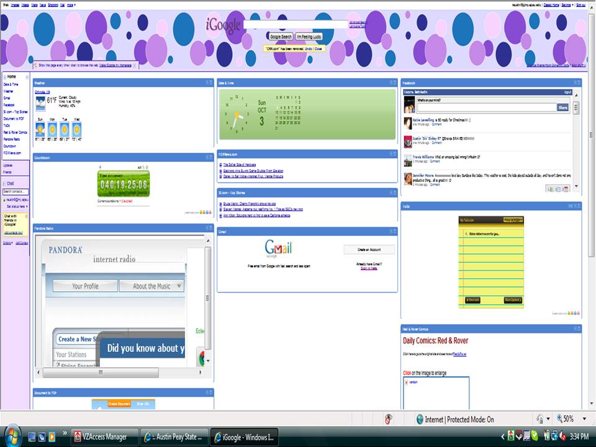Select Weather in the sidebar list
Screen dimensions: 596x447
click(x=8, y=91)
